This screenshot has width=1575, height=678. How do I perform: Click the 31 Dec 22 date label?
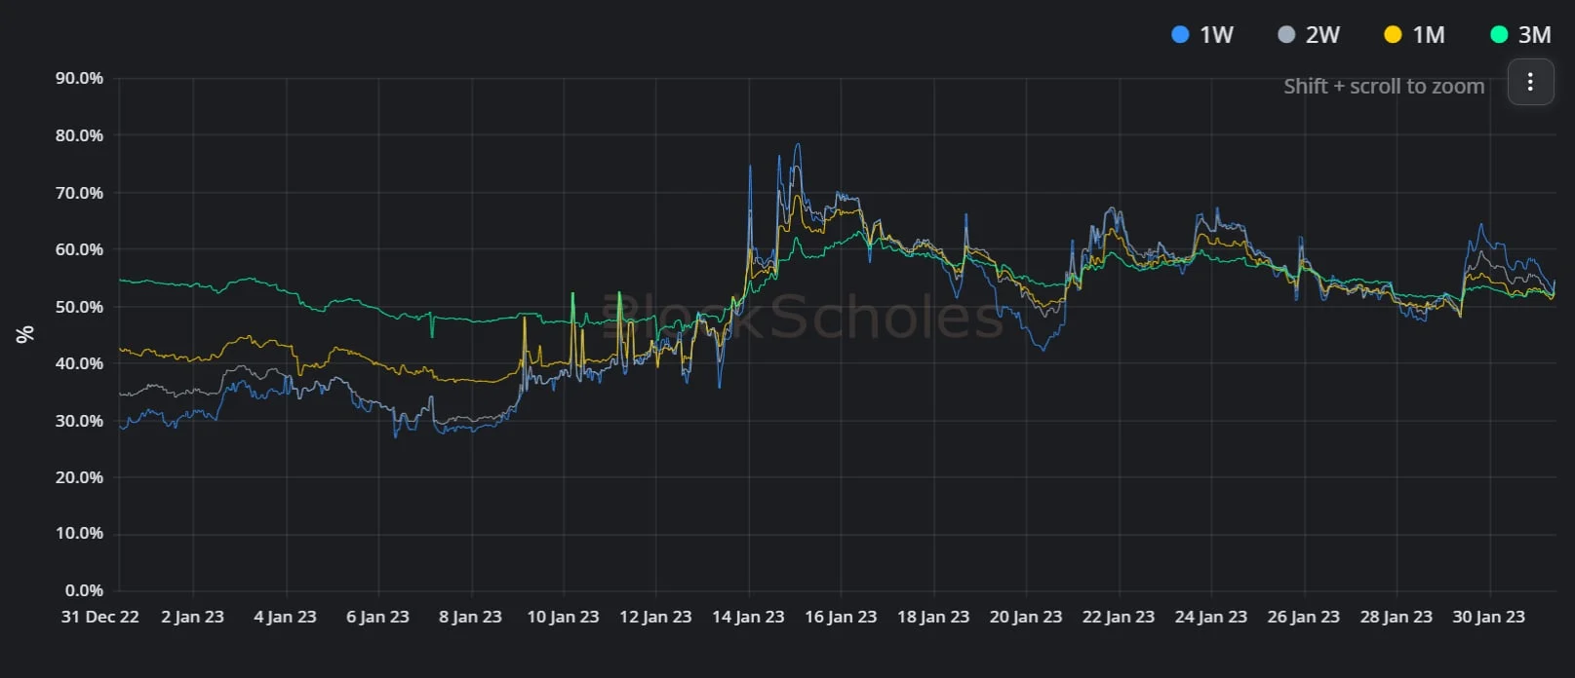pyautogui.click(x=99, y=617)
